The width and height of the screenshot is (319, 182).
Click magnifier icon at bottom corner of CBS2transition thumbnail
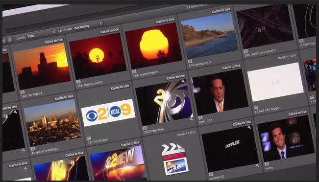click(191, 119)
